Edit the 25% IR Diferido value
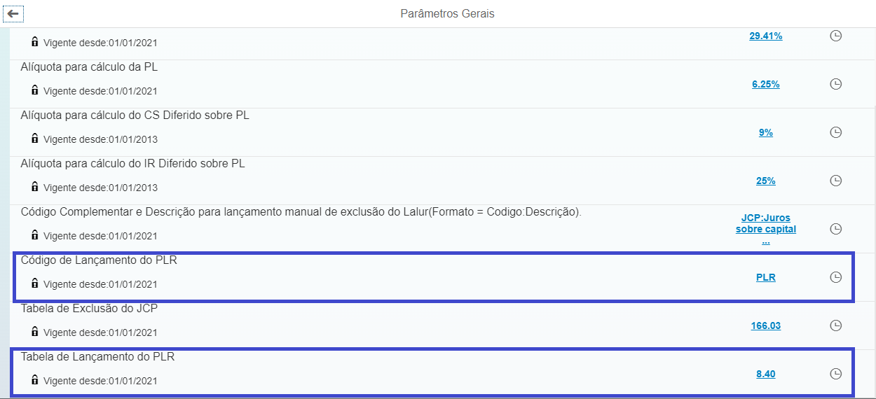The width and height of the screenshot is (876, 399). (x=765, y=181)
